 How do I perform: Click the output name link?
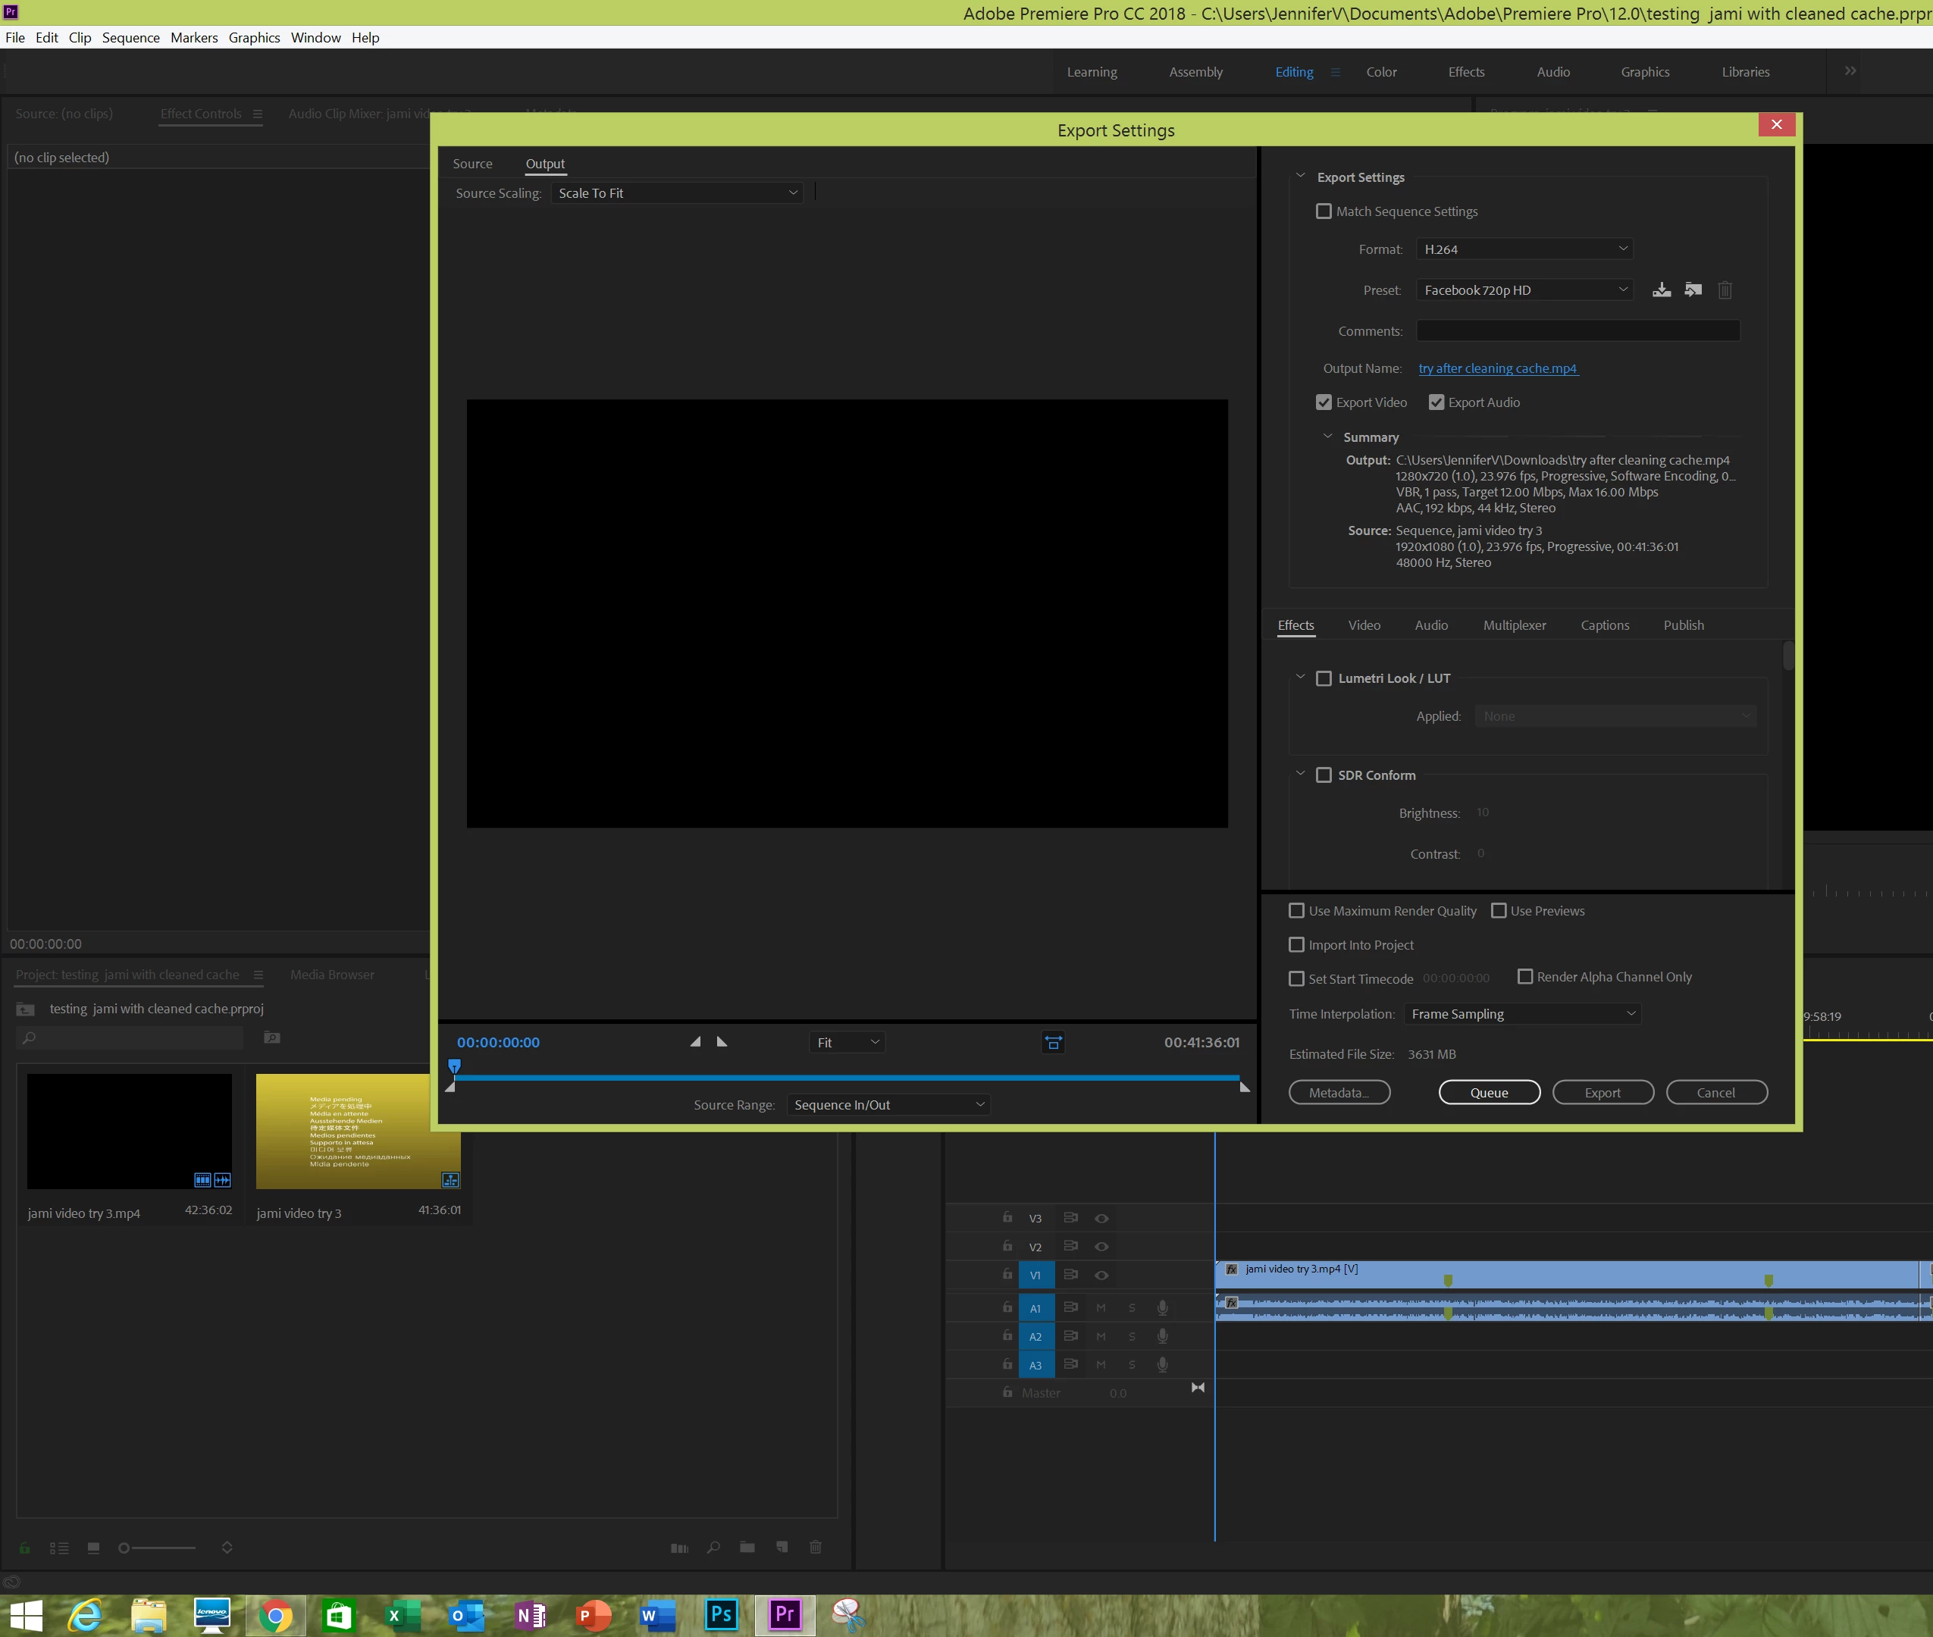(1498, 368)
